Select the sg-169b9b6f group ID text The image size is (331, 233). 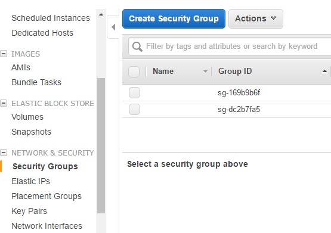(239, 92)
